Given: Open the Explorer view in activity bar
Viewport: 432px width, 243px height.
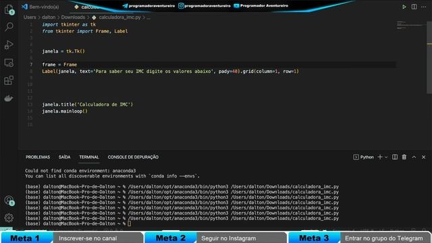Looking at the screenshot, I should coord(9,9).
